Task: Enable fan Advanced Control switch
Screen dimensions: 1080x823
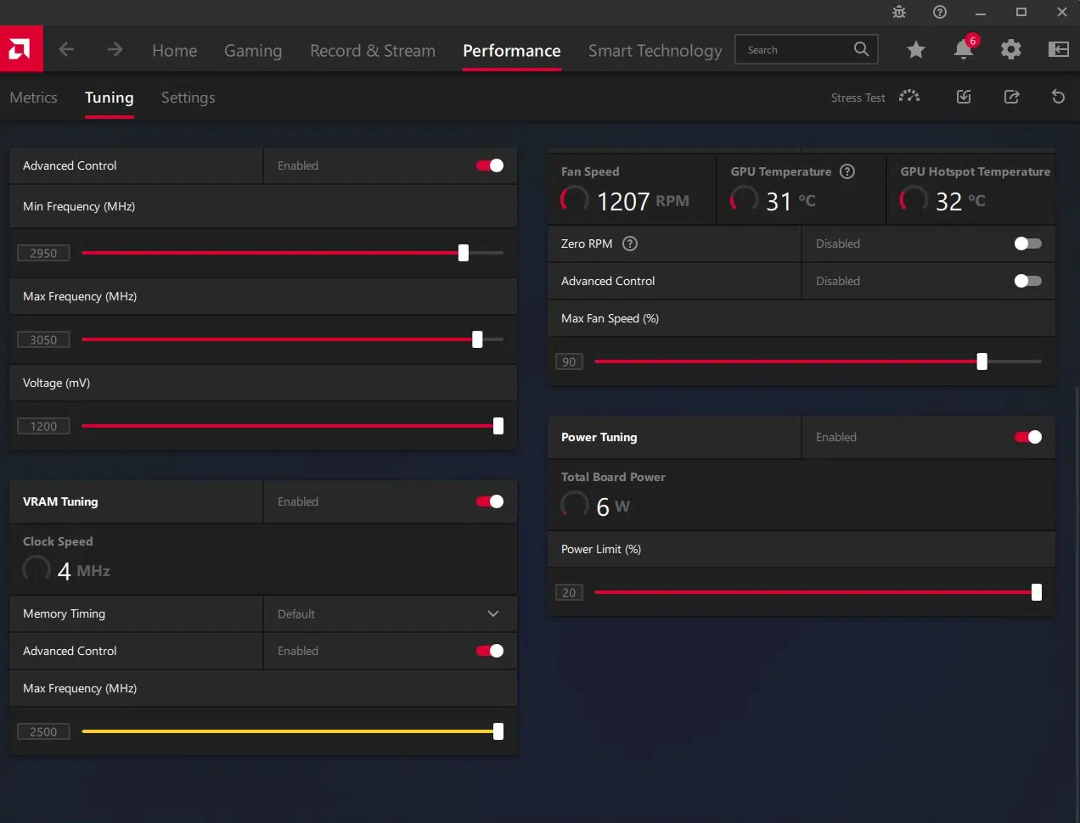Action: [1028, 281]
